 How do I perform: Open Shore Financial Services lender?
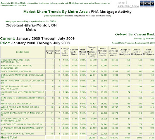click(x=16, y=88)
